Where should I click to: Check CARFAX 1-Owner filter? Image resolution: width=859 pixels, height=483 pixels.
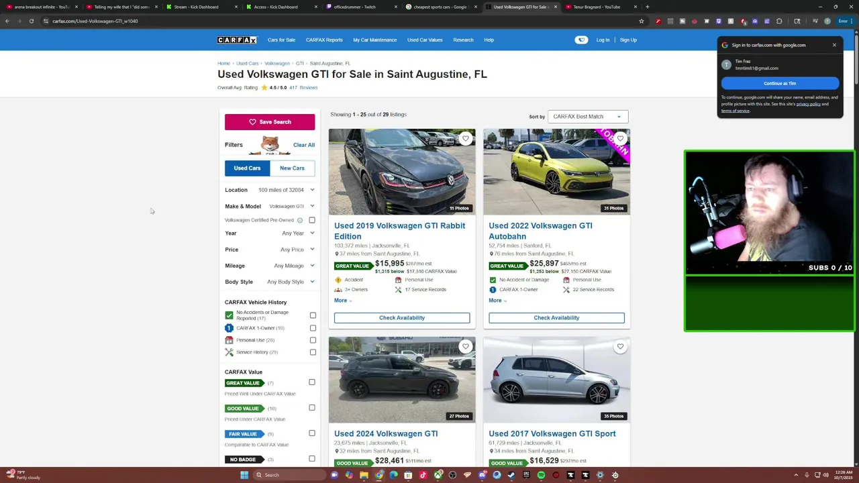point(313,328)
